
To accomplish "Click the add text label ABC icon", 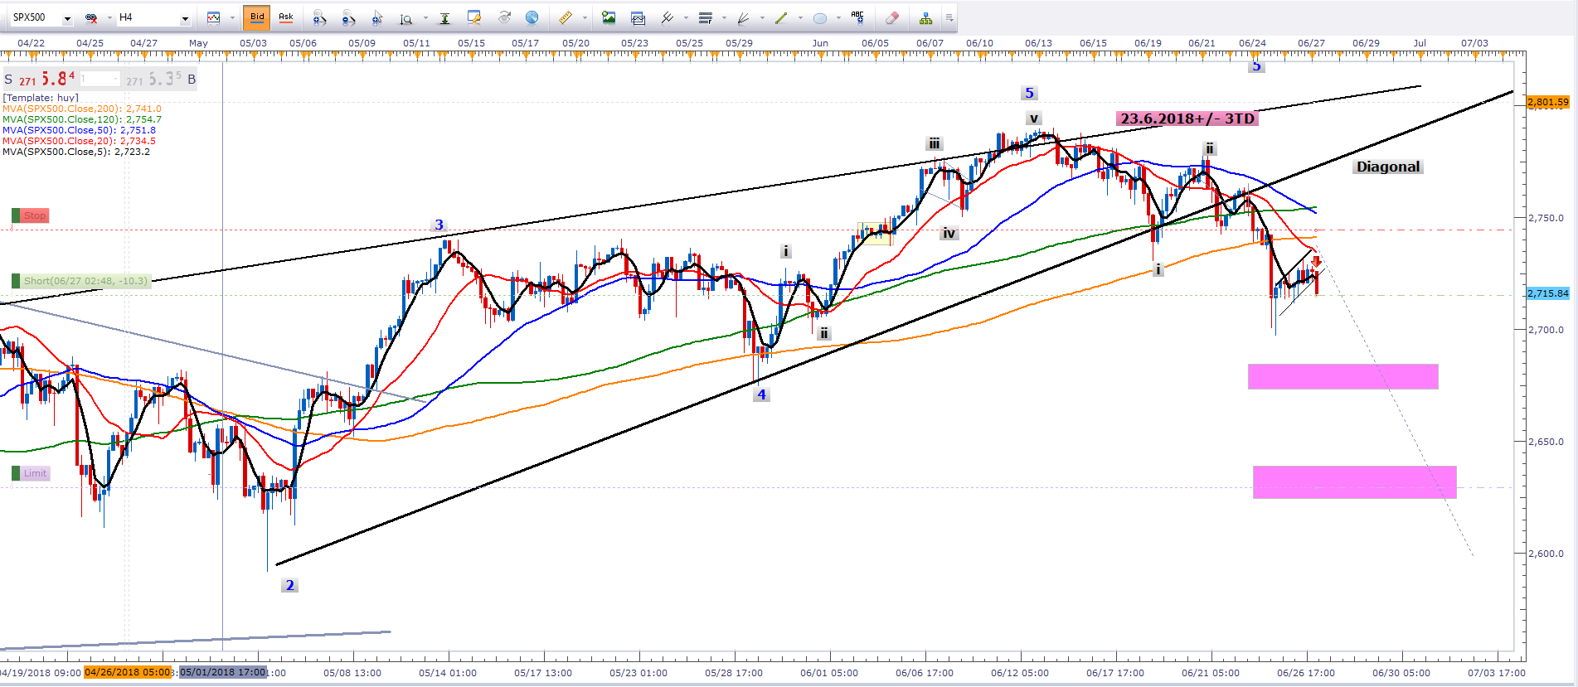I will pyautogui.click(x=857, y=17).
